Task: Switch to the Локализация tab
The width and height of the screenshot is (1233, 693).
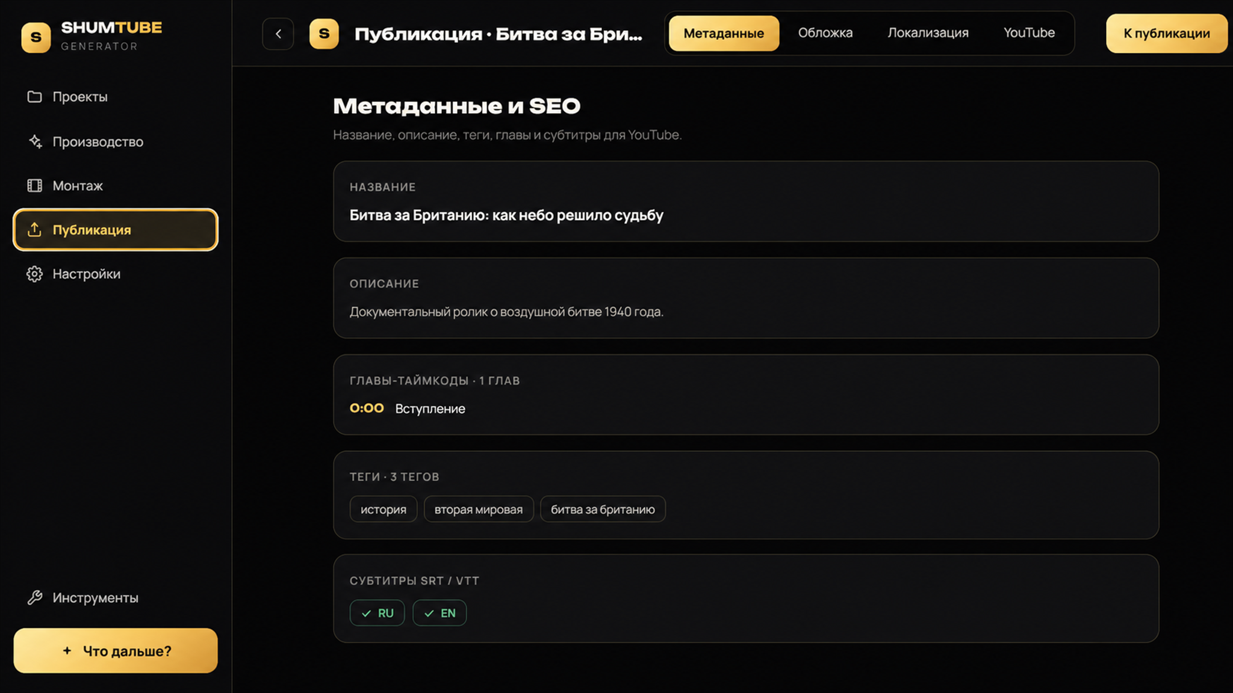Action: click(928, 33)
